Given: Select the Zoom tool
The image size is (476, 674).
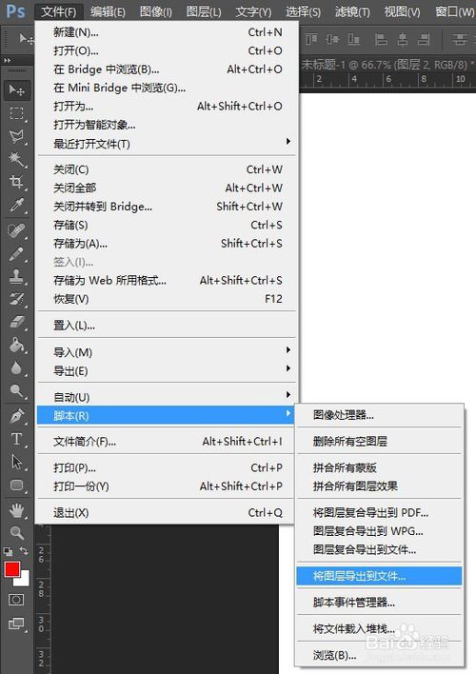Looking at the screenshot, I should click(17, 533).
